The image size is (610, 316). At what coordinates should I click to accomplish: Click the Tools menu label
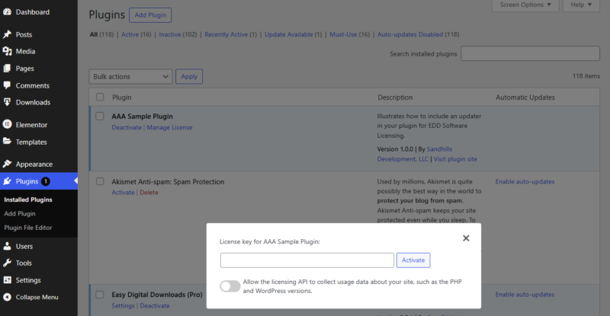click(24, 263)
